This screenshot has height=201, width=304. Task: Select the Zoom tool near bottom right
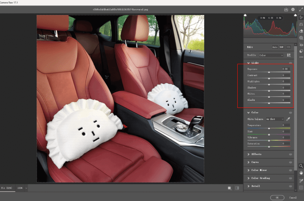tap(301, 165)
